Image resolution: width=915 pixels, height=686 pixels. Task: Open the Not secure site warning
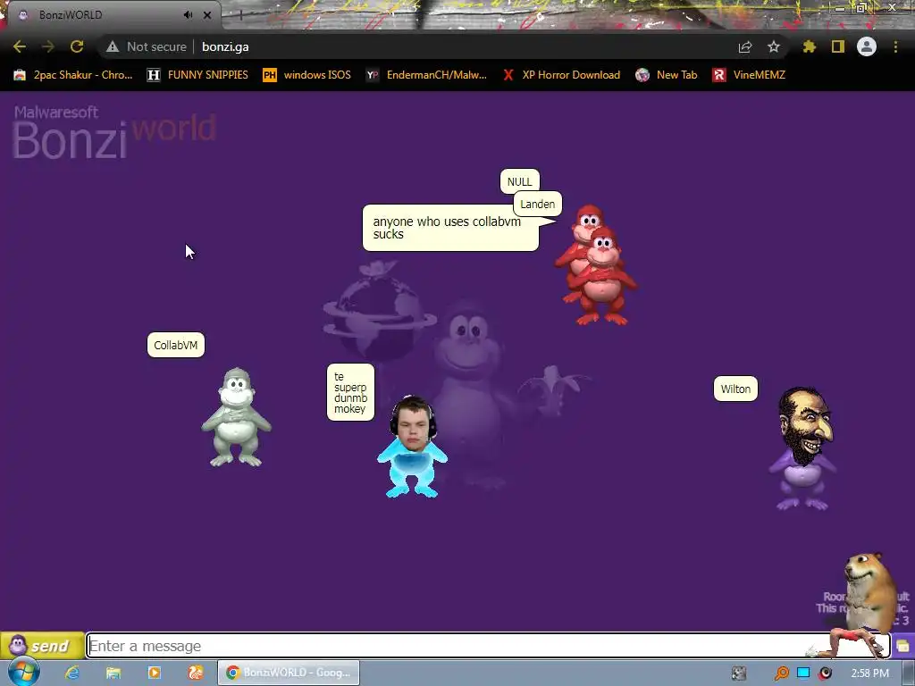tap(146, 46)
